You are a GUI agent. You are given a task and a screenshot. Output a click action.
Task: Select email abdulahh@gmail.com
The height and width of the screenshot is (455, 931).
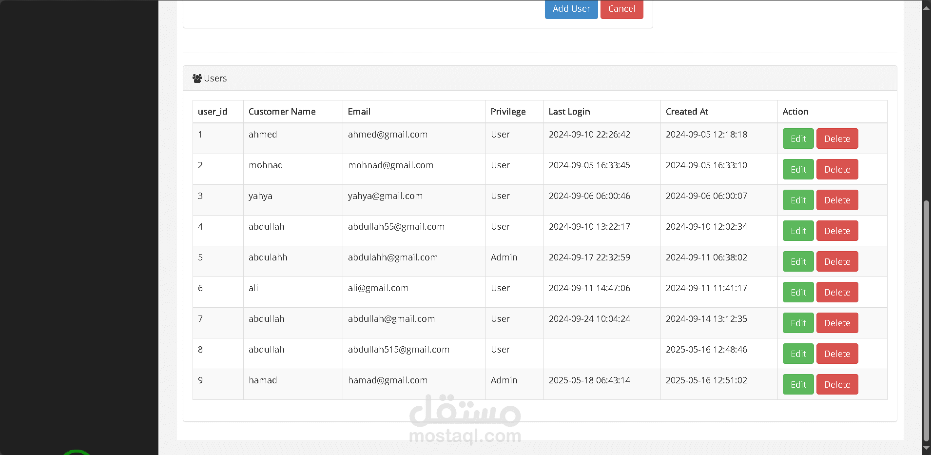tap(393, 257)
